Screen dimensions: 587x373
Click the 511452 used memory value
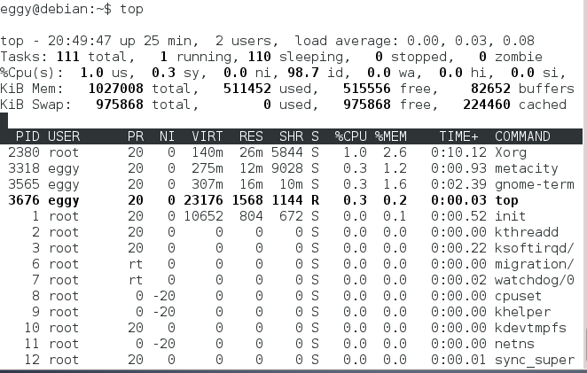pyautogui.click(x=247, y=89)
